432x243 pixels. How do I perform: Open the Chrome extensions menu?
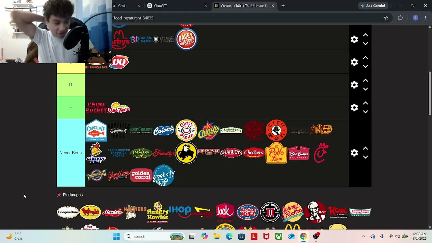tap(401, 18)
